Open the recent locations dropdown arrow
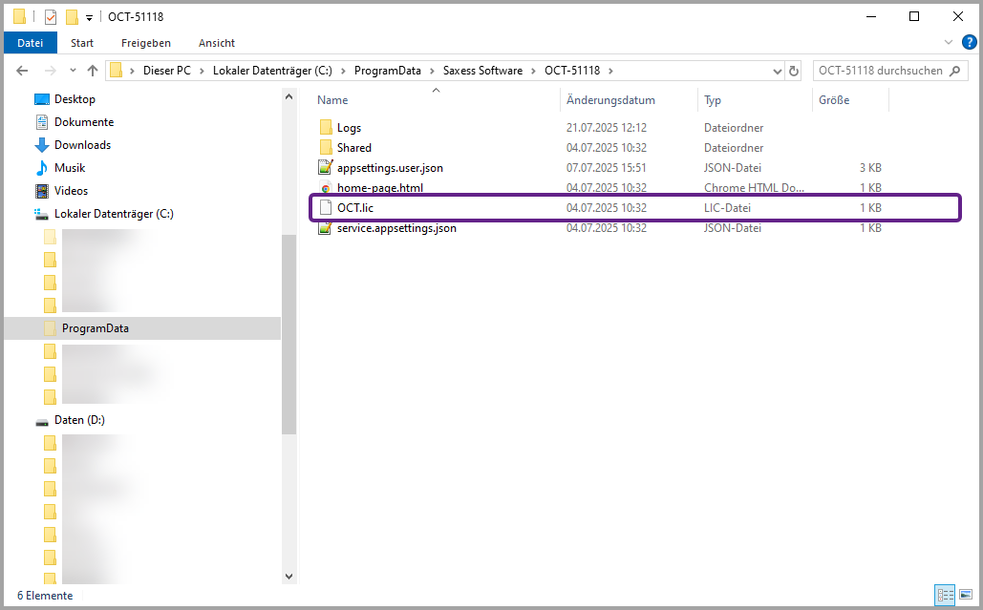The height and width of the screenshot is (610, 983). click(73, 71)
